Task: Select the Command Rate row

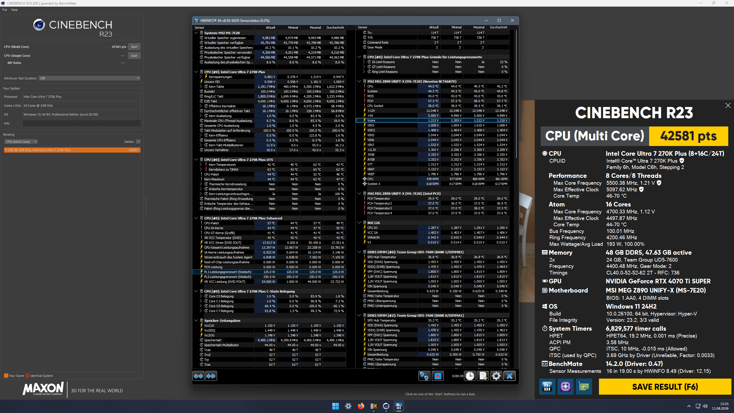Action: coord(433,42)
